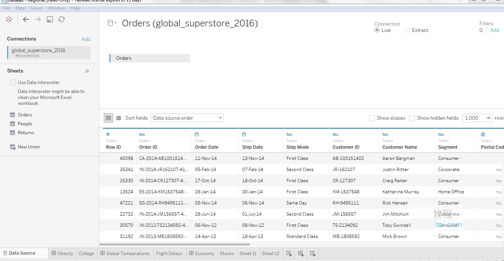Click the Orders table pill on canvas
Image resolution: width=504 pixels, height=261 pixels.
tap(150, 58)
